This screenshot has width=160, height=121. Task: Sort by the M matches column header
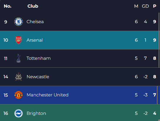pyautogui.click(x=136, y=6)
